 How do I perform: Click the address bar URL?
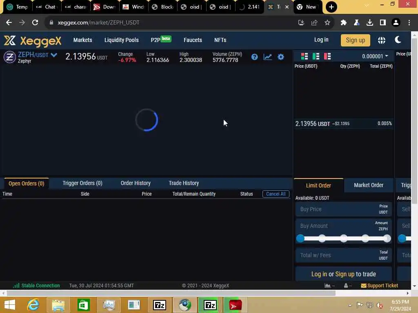coord(98,23)
